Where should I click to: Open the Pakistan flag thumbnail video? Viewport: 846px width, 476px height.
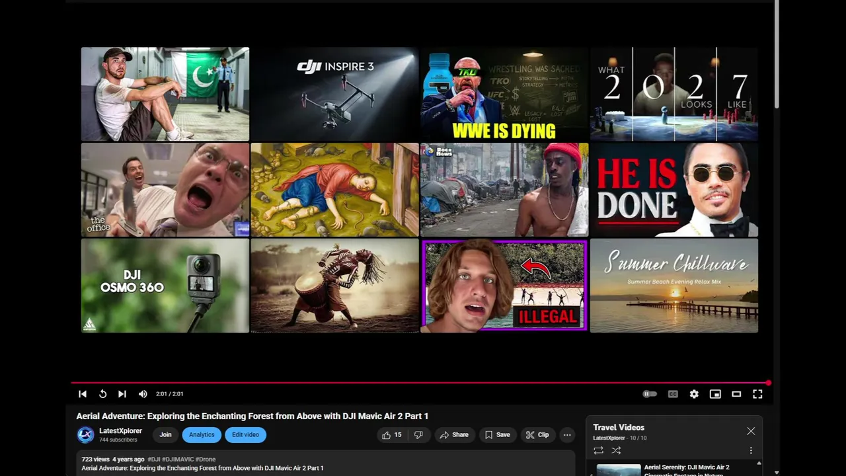(165, 94)
